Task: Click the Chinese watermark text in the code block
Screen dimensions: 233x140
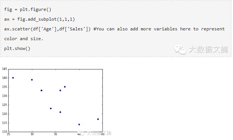Action: [208, 50]
